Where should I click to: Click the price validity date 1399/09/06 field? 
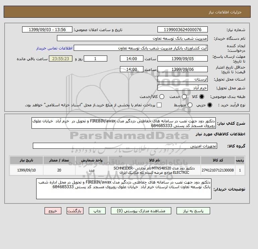[183, 69]
